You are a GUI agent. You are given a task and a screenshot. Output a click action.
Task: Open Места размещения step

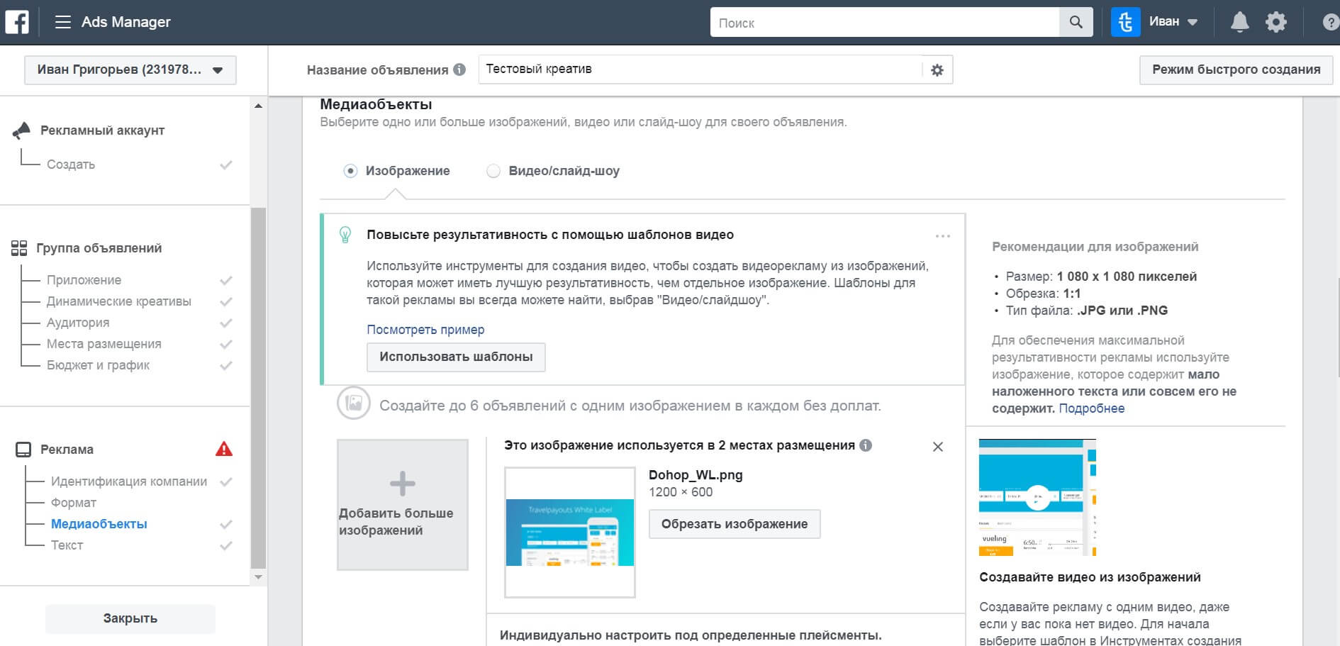click(x=104, y=344)
